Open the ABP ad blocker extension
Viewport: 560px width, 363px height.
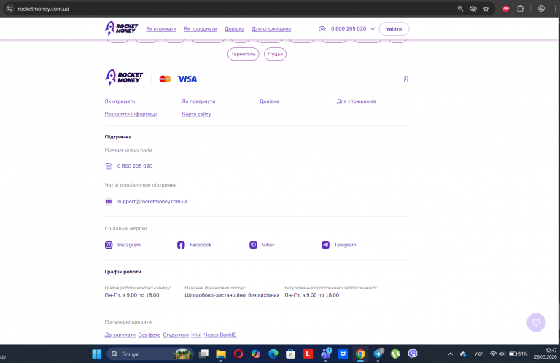506,9
